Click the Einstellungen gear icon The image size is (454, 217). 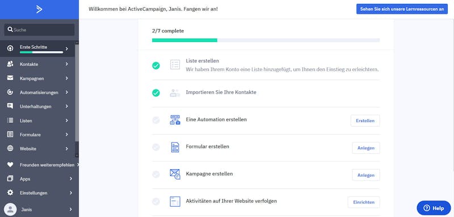click(10, 193)
